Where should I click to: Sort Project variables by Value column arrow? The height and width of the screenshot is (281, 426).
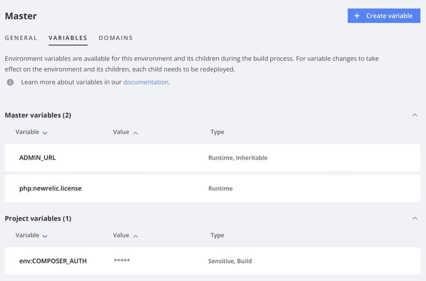tap(135, 236)
